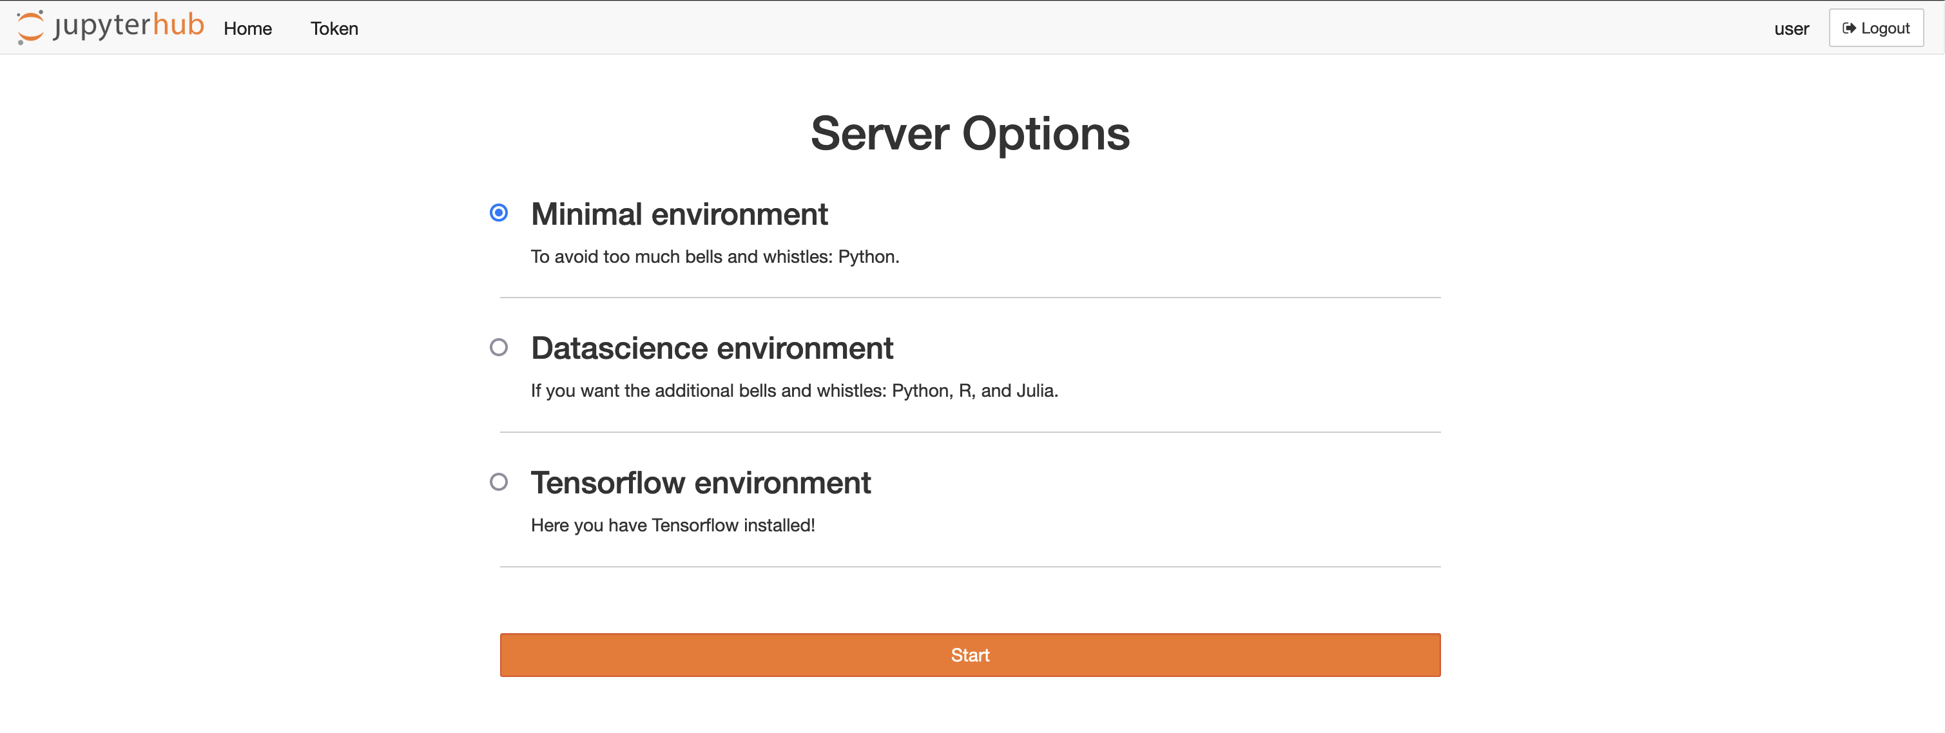Select the Datascience environment radio button

click(498, 348)
